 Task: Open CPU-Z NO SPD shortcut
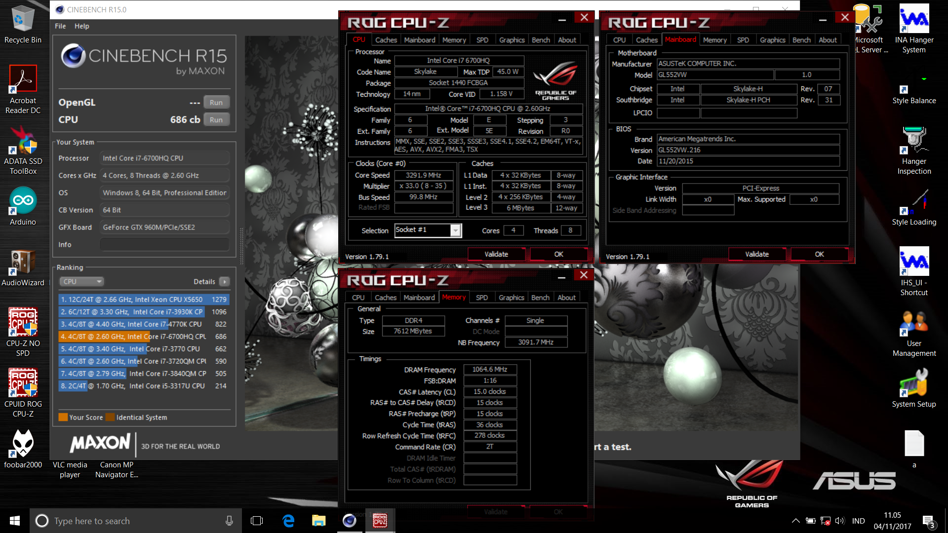[x=23, y=332]
